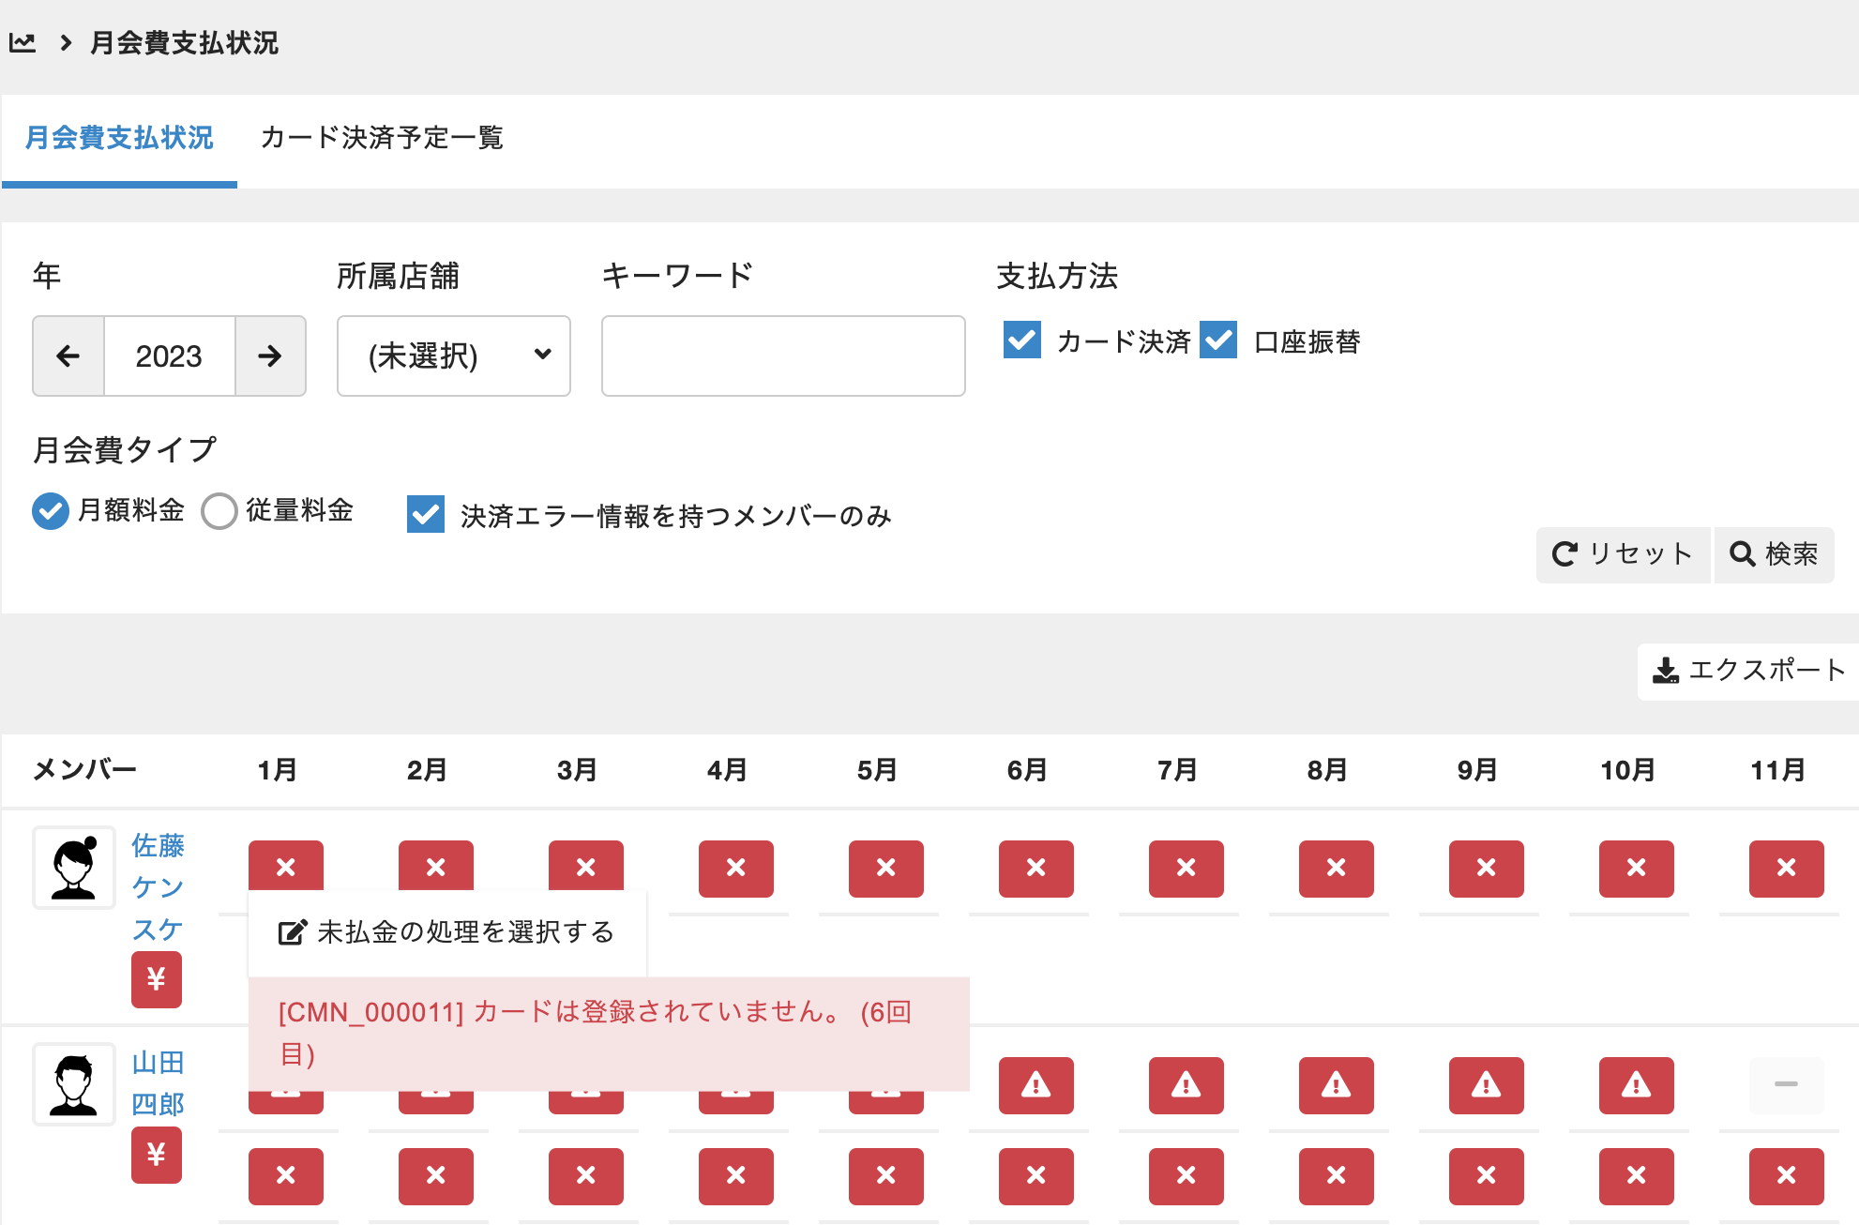Uncheck the 口座振替 payment method checkbox
The image size is (1859, 1225).
1218,340
